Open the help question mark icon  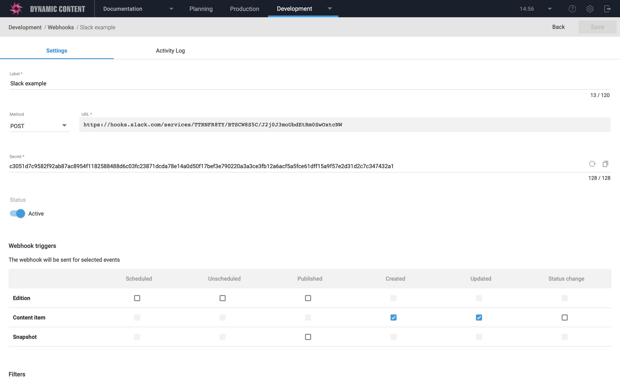[x=572, y=9]
